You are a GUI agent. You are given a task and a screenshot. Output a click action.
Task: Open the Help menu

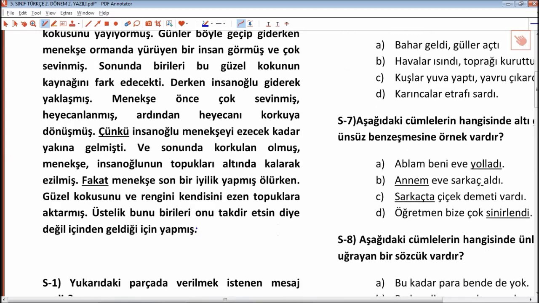pyautogui.click(x=104, y=13)
